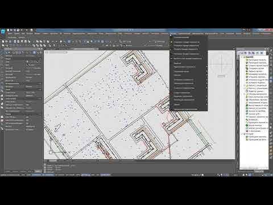The width and height of the screenshot is (273, 205).
Task: Click the navigation compass widget in drawing viewport
Action: click(221, 64)
